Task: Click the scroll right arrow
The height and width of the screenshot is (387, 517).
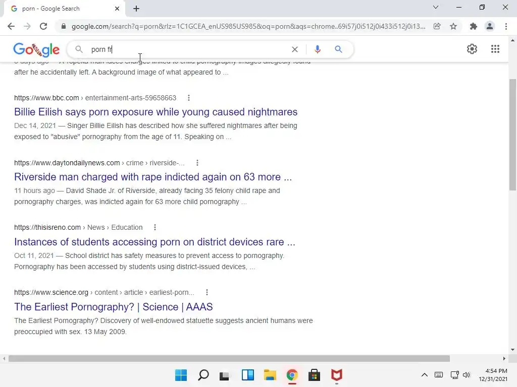Action: pos(504,358)
